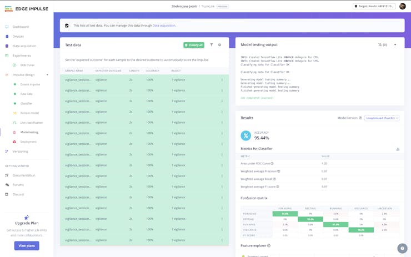Open the Deployment page in sidebar
The image size is (411, 257).
pyautogui.click(x=28, y=142)
